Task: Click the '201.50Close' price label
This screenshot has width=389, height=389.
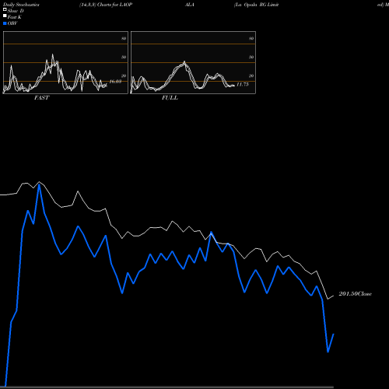Action: pyautogui.click(x=356, y=294)
